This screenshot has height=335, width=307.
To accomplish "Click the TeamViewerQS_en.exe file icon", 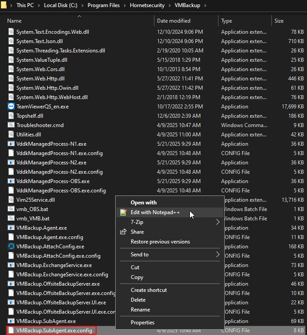I will (x=11, y=106).
